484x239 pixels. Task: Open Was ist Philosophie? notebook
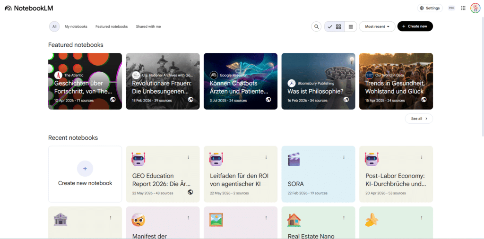pos(318,81)
